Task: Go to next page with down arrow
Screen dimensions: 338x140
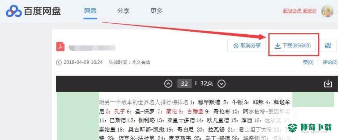Action: click(x=221, y=84)
